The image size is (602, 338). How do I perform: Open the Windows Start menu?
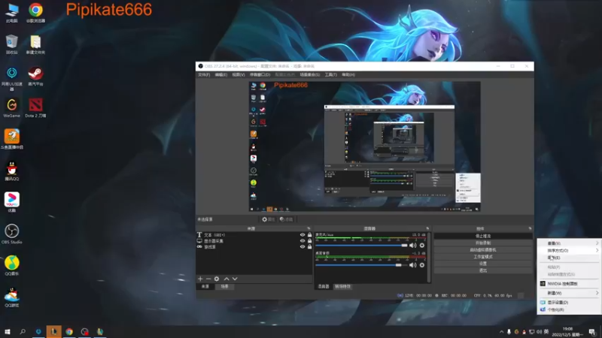click(x=8, y=332)
